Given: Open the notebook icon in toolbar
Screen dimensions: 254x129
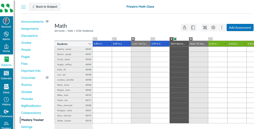Looking at the screenshot, I should (x=193, y=28).
